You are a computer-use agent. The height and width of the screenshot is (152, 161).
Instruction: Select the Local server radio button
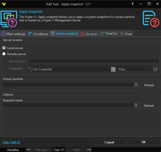click(4, 48)
